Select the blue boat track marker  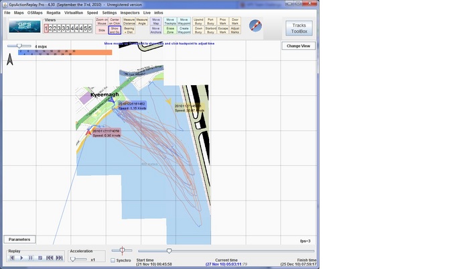pyautogui.click(x=111, y=99)
